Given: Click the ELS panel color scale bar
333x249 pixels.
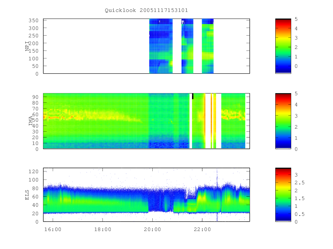Looking at the screenshot, I should point(283,195).
